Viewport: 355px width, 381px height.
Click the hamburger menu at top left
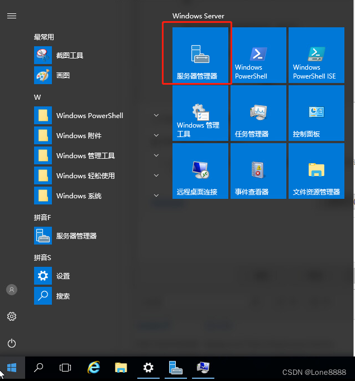12,16
